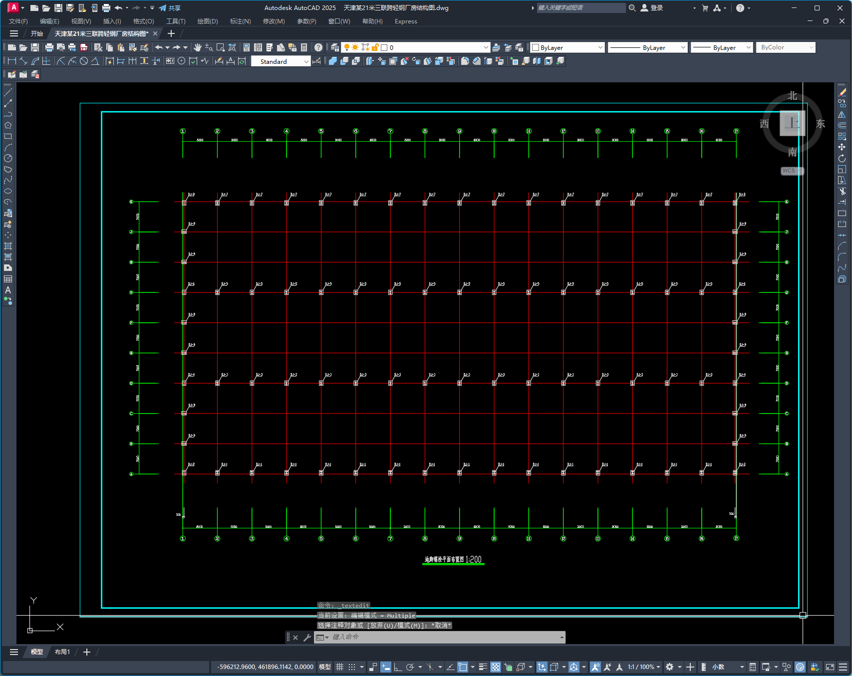Image resolution: width=852 pixels, height=676 pixels.
Task: Click the command line customize wrench icon
Action: click(x=307, y=638)
